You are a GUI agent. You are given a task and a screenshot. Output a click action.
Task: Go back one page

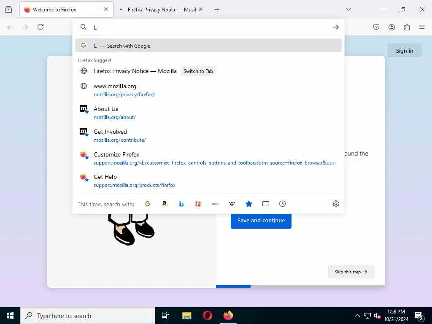click(x=10, y=27)
